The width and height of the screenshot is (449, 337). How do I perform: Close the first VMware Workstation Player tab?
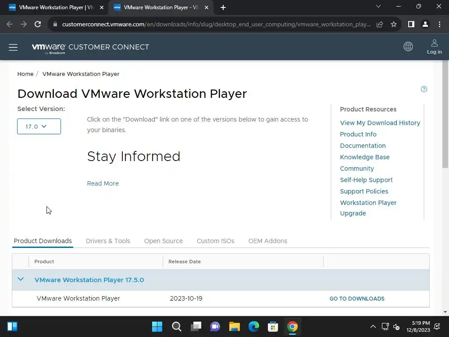tap(102, 8)
